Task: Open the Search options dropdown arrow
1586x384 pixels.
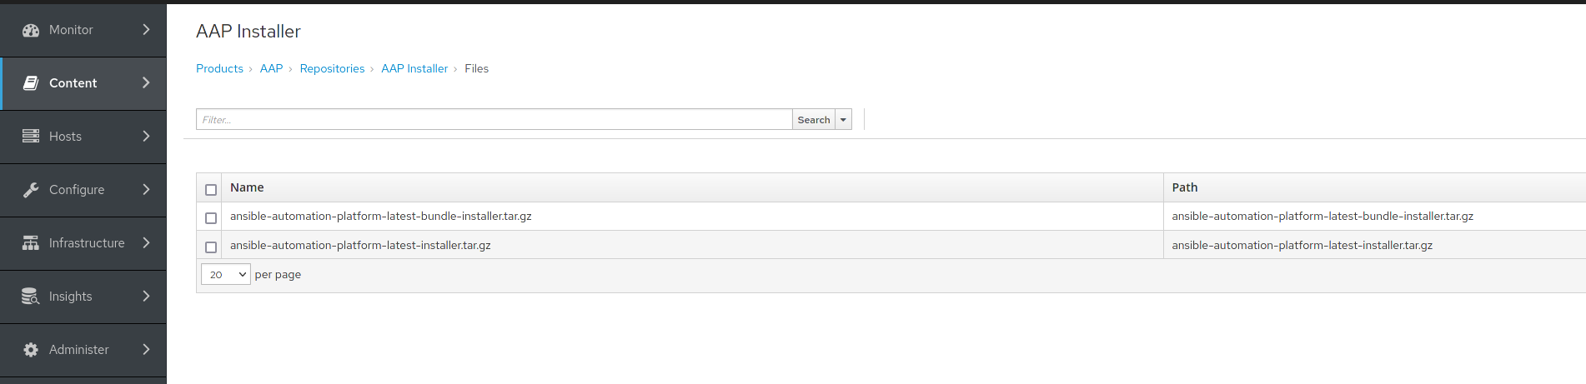Action: (x=843, y=120)
